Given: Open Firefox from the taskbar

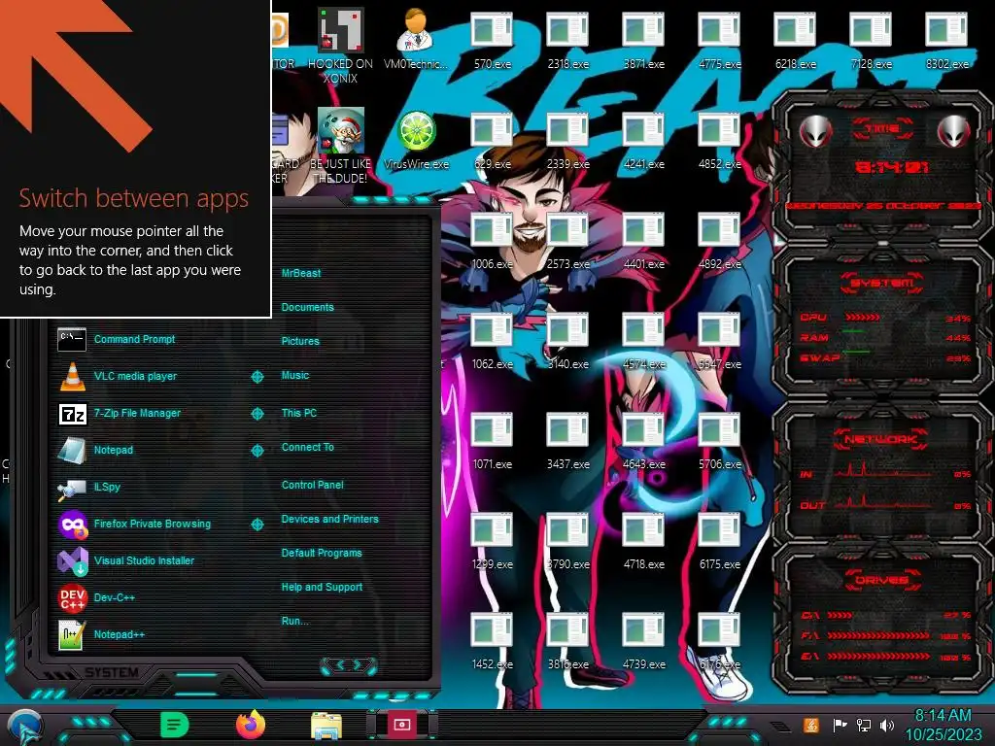Looking at the screenshot, I should [x=251, y=725].
